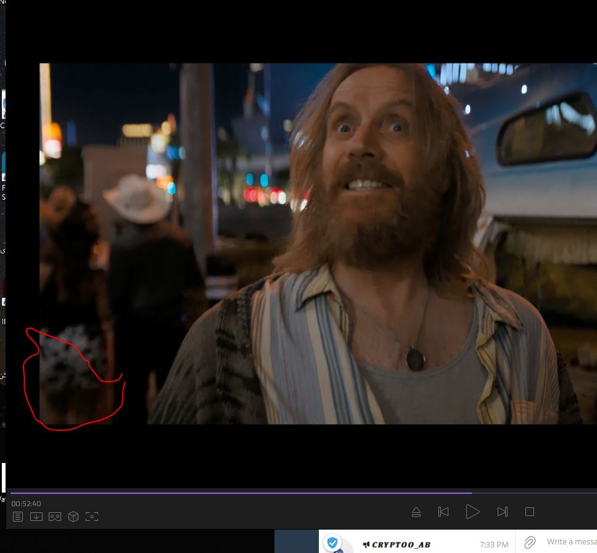
Task: Click the attach paperclip icon in Telegram
Action: pyautogui.click(x=529, y=542)
